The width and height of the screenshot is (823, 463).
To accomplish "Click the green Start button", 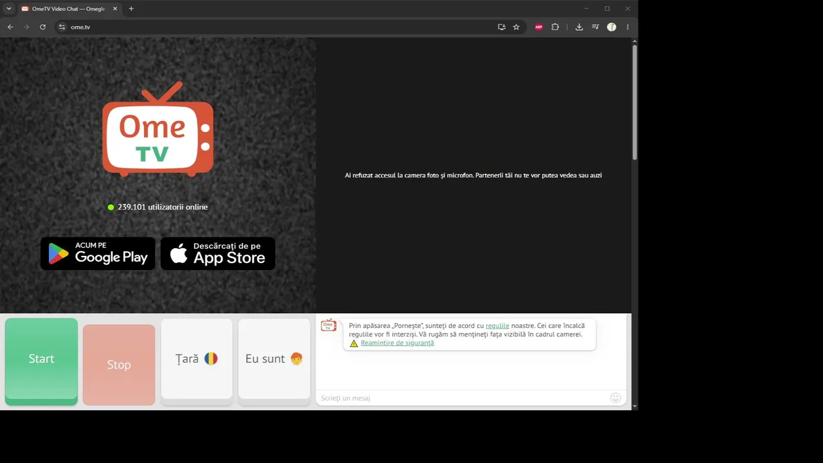I will 41,361.
